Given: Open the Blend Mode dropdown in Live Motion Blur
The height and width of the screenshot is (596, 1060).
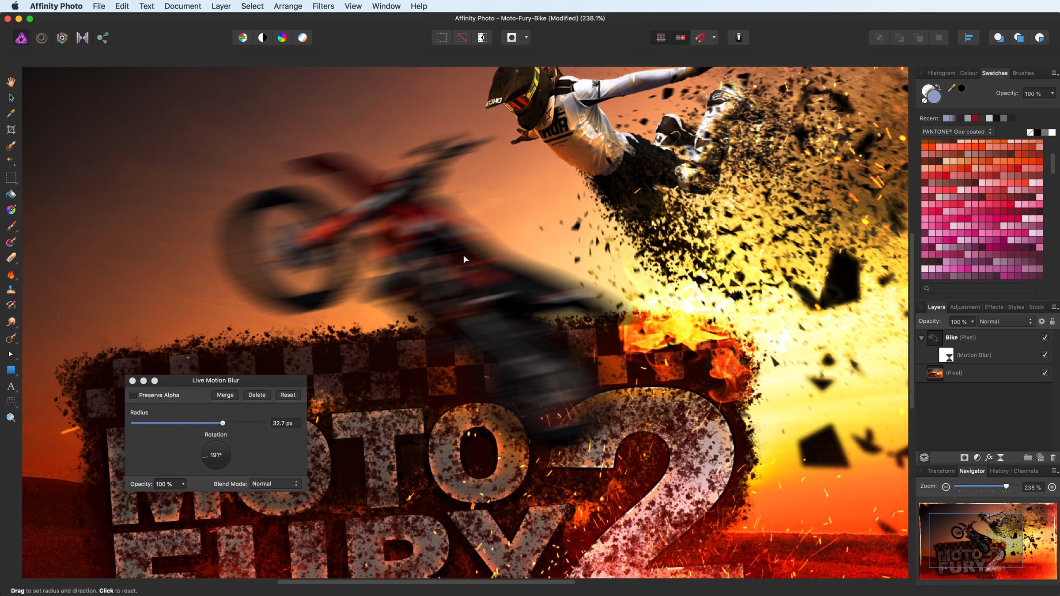Looking at the screenshot, I should click(275, 483).
